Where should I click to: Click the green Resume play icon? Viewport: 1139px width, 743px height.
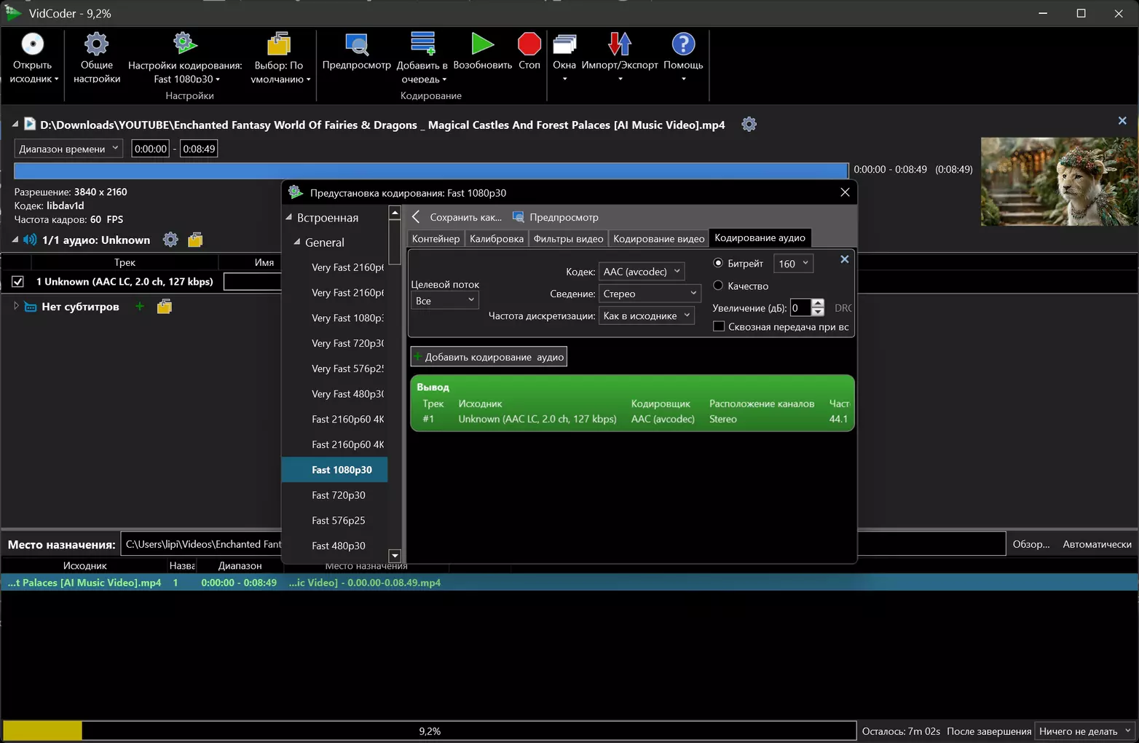coord(482,44)
